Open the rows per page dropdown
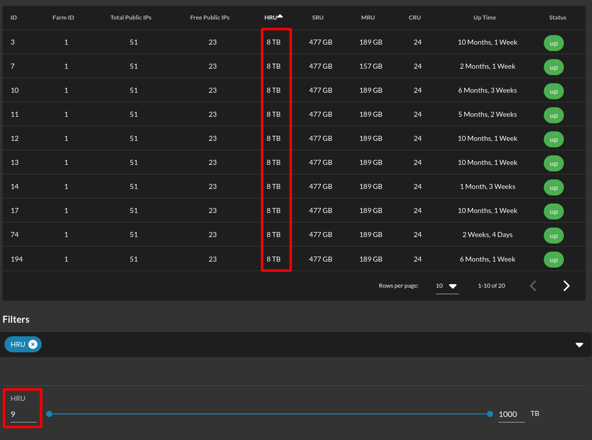Image resolution: width=592 pixels, height=440 pixels. [445, 286]
